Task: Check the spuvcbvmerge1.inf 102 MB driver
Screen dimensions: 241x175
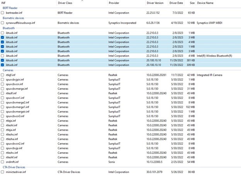Action: click(3, 107)
